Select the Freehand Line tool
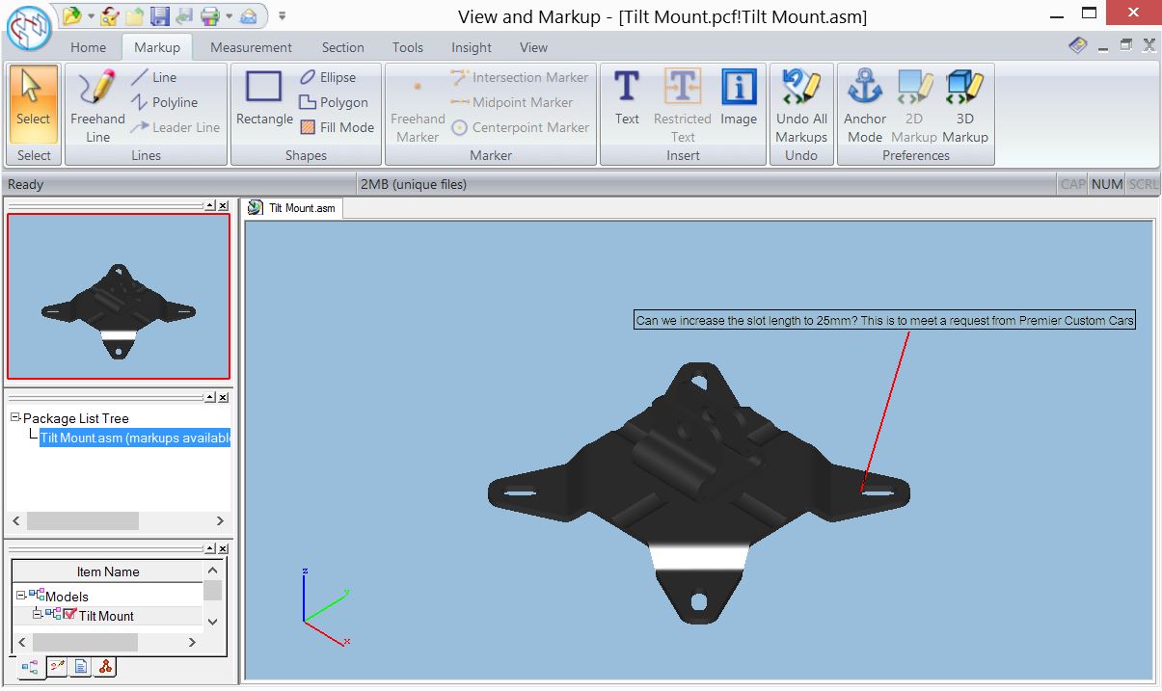The image size is (1162, 691). point(97,105)
